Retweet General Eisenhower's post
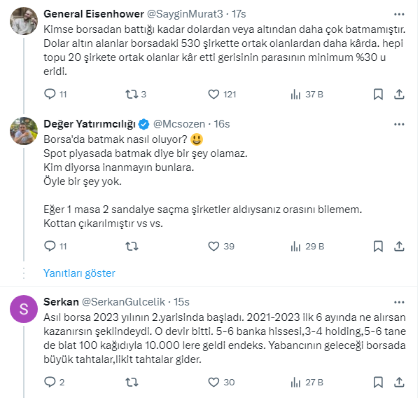This screenshot has width=420, height=398. click(x=131, y=94)
